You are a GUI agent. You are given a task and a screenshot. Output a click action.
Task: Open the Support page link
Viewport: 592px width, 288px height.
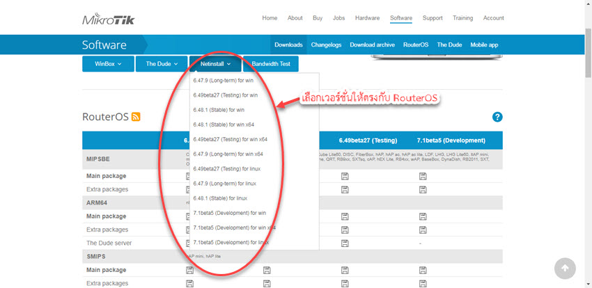433,18
